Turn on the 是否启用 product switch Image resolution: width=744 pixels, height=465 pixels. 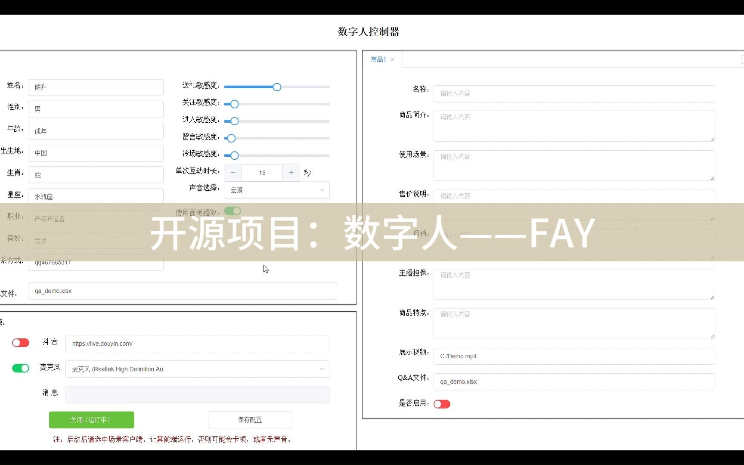(x=442, y=404)
